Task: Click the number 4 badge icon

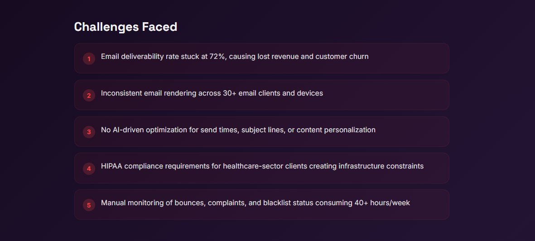Action: coord(89,169)
